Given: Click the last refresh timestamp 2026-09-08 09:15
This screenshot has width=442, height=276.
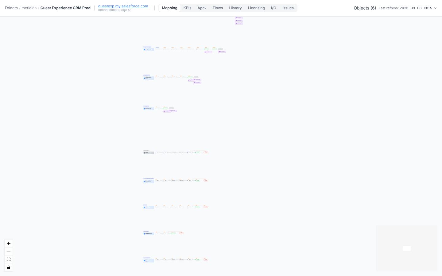Looking at the screenshot, I should pos(416,8).
